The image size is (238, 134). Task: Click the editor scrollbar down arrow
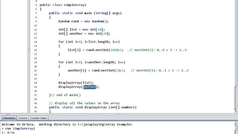[x=236, y=112]
